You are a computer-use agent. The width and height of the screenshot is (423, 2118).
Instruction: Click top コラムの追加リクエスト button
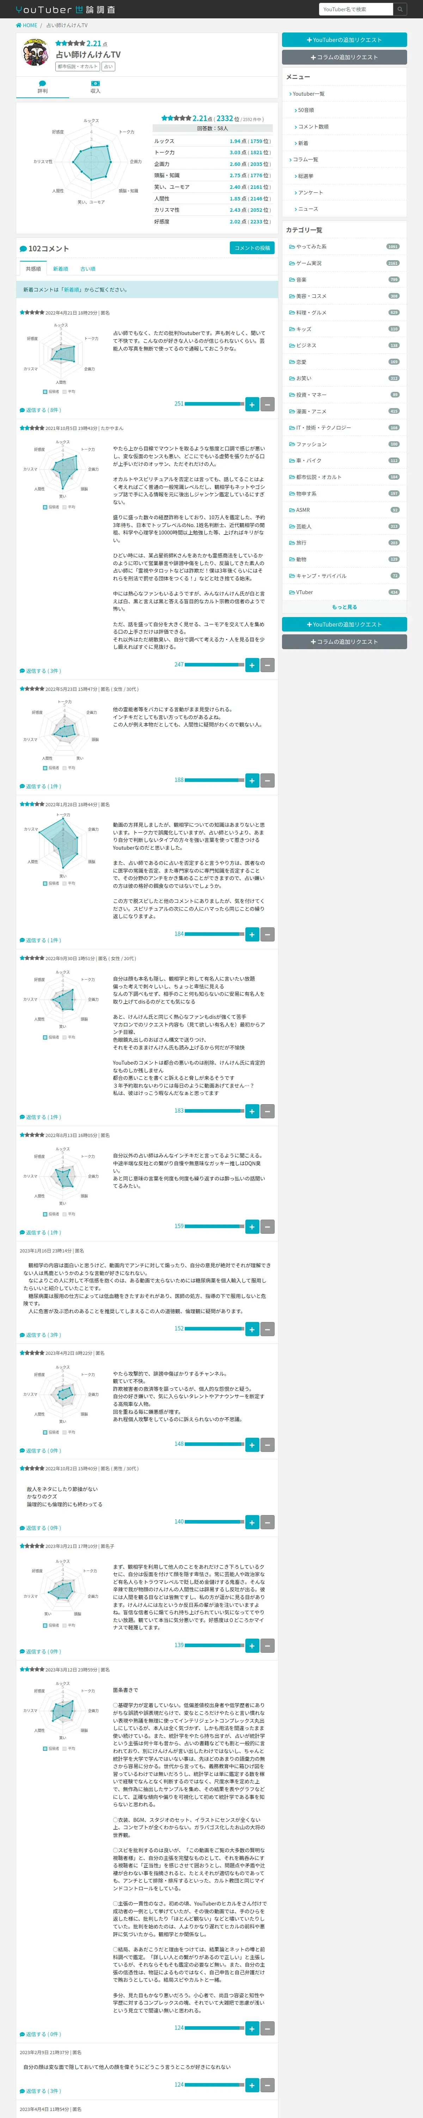pyautogui.click(x=344, y=58)
